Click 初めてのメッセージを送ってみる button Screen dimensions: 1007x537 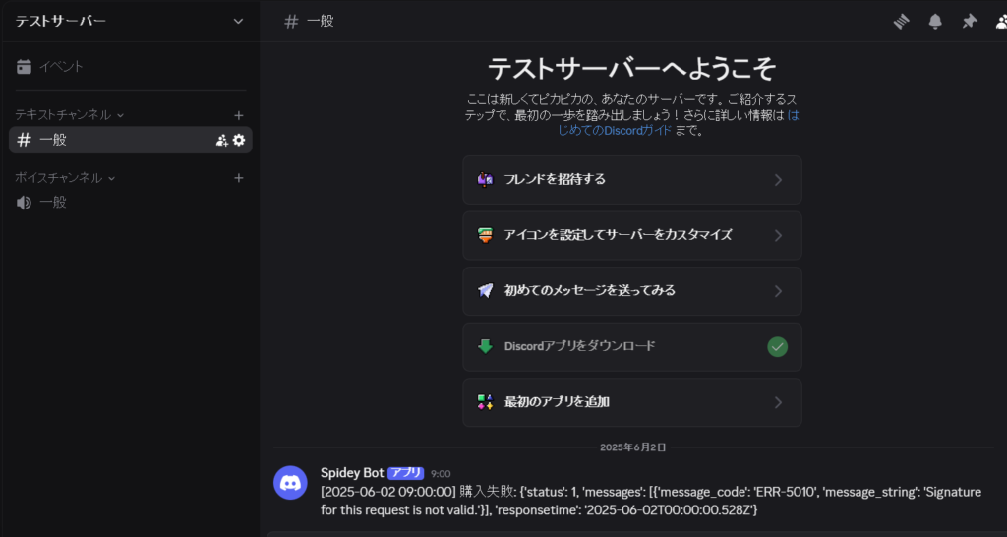pyautogui.click(x=632, y=291)
